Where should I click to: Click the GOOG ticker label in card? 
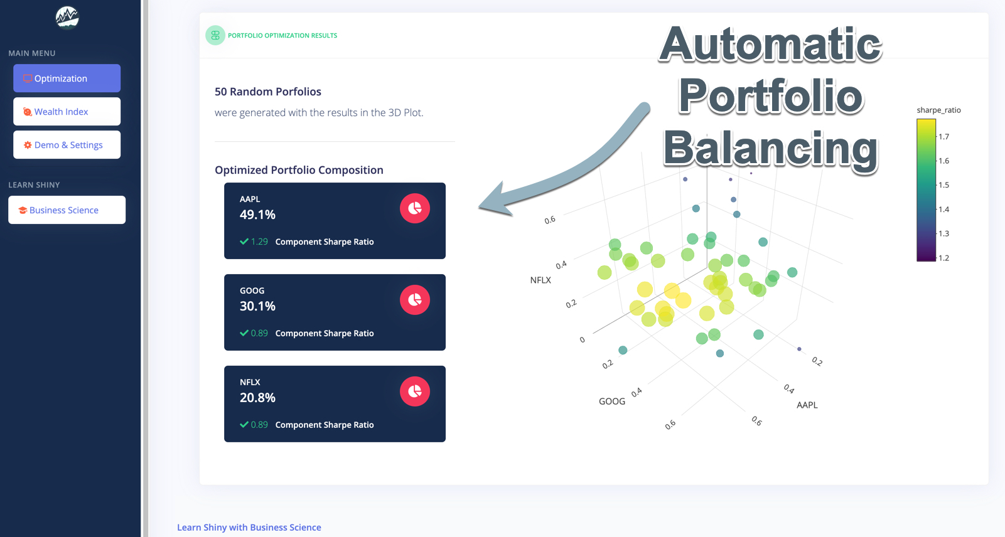point(252,290)
